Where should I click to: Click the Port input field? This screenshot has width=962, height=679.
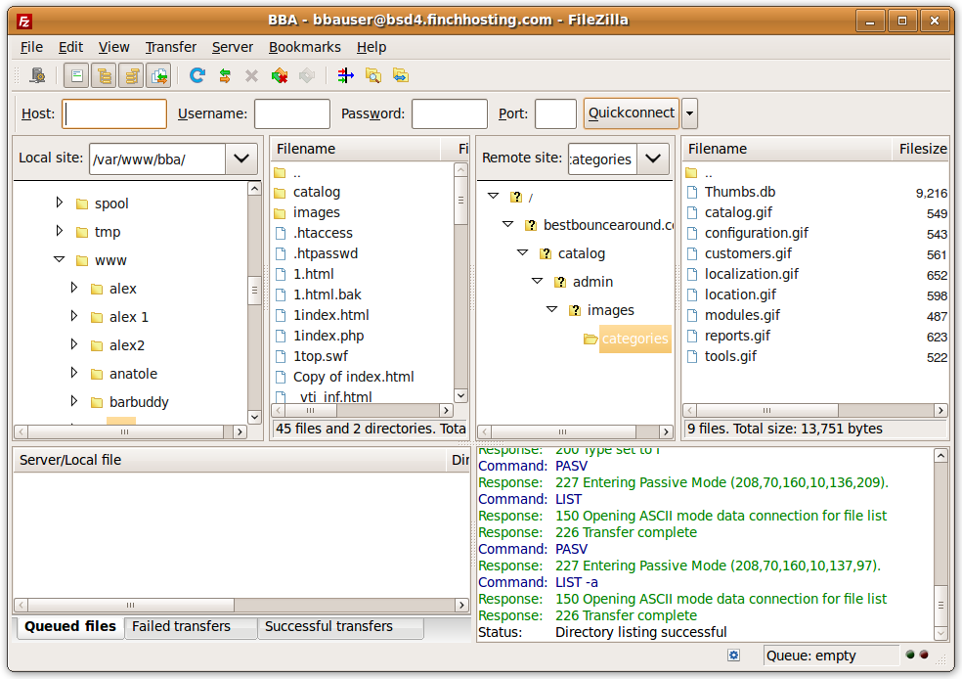[x=555, y=113]
